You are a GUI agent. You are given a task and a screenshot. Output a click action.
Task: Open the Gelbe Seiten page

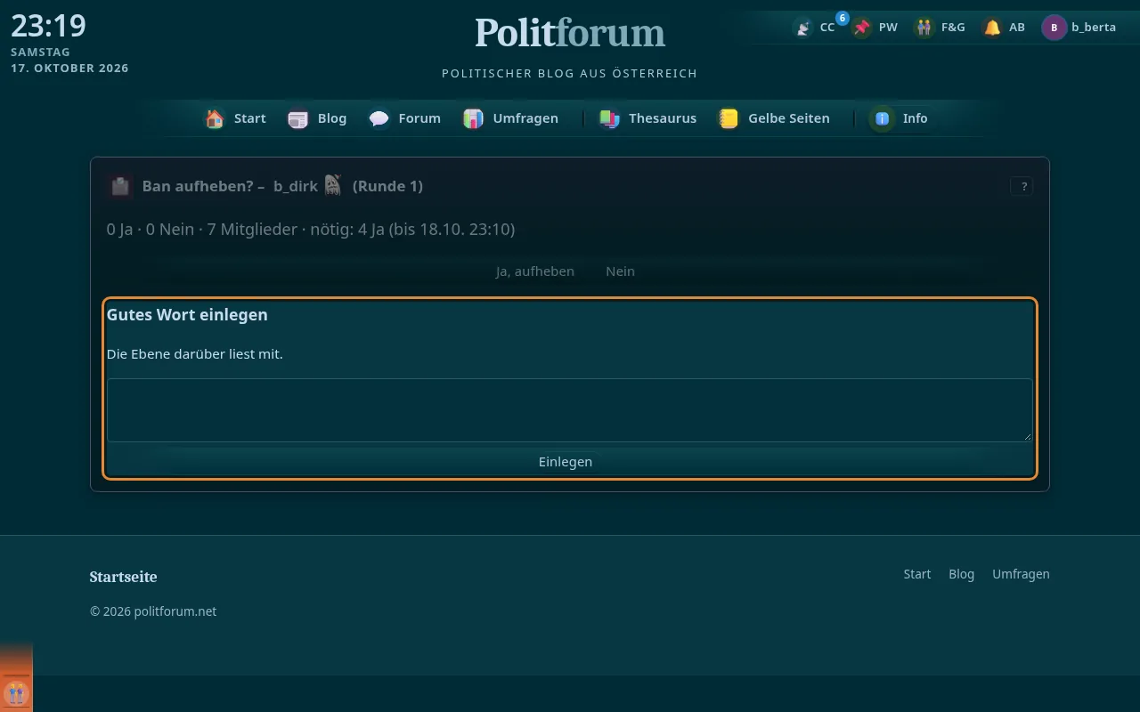[789, 118]
